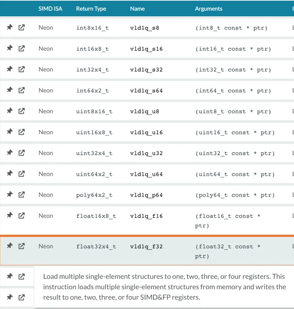Screen dimensions: 294x309
Task: Open vld1q_f32 external link icon
Action: pyautogui.click(x=22, y=246)
